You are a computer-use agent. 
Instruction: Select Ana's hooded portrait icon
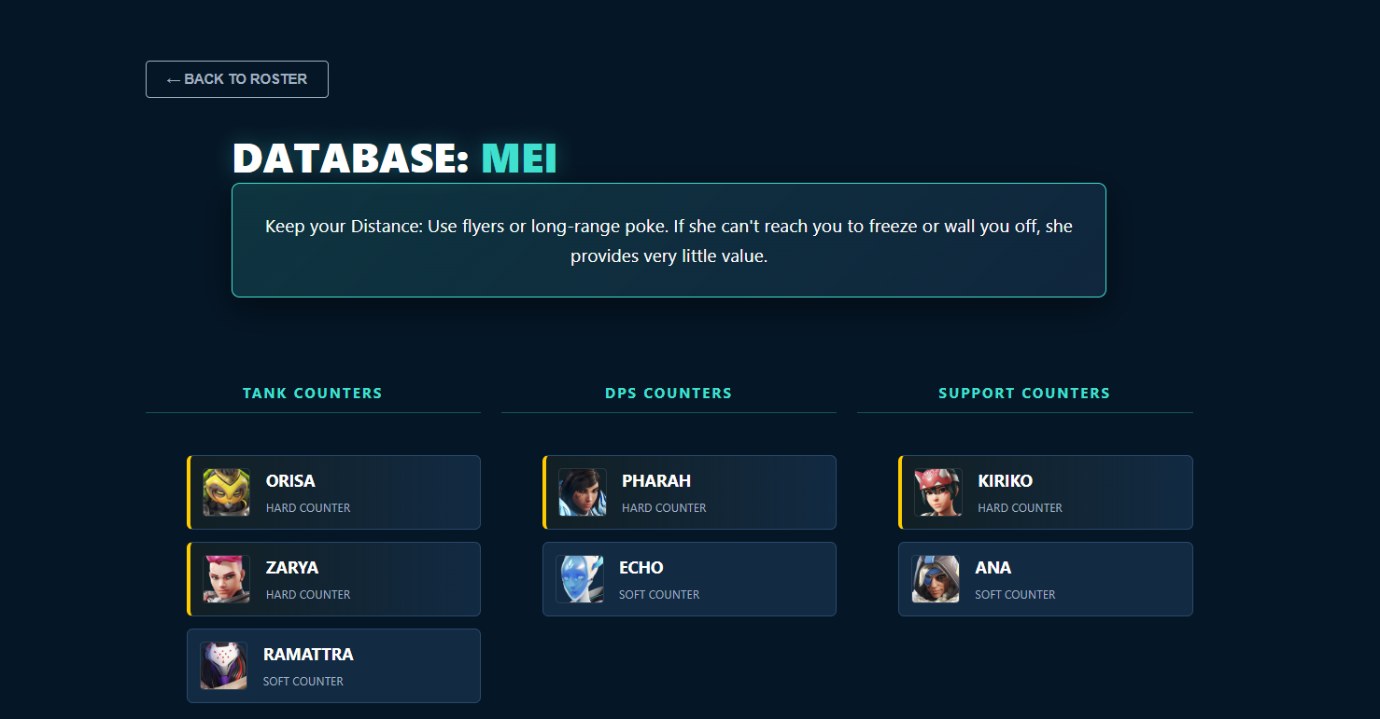pos(936,579)
